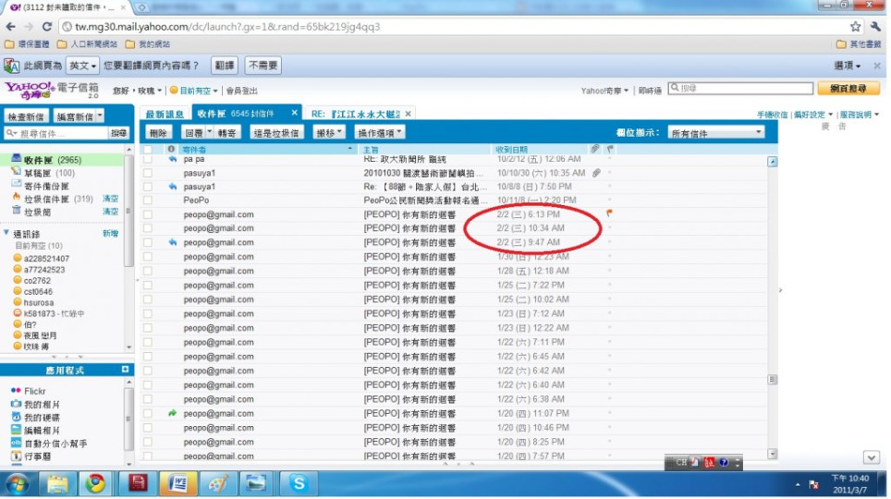Click the attachment paperclip column header
Image resolution: width=891 pixels, height=499 pixels.
coord(595,149)
